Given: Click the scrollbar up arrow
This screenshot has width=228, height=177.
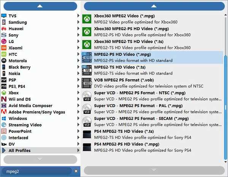Looking at the screenshot, I should [x=225, y=15].
